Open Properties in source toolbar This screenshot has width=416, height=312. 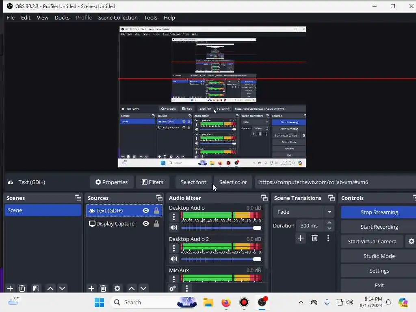tap(111, 182)
